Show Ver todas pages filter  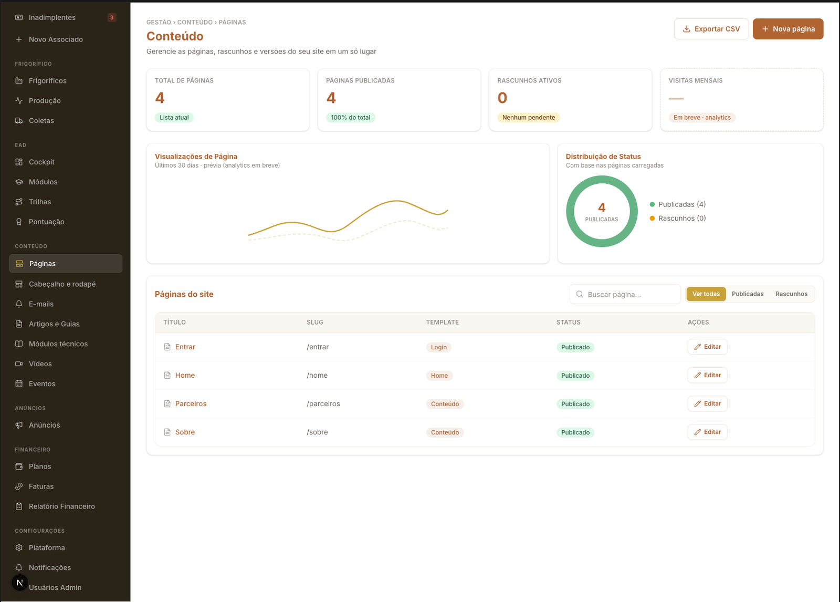(706, 294)
